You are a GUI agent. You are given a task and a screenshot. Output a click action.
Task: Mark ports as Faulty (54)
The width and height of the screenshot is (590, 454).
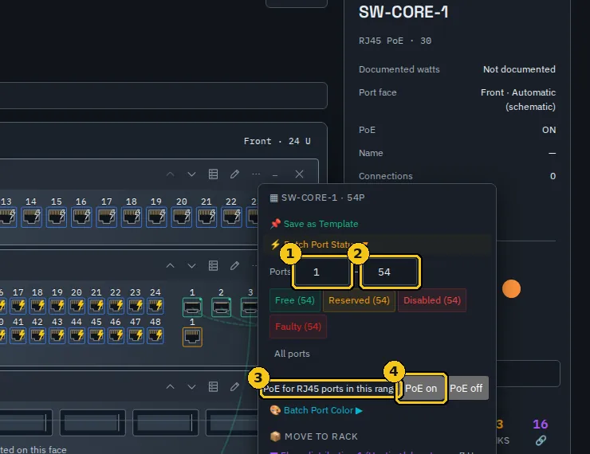pos(298,327)
